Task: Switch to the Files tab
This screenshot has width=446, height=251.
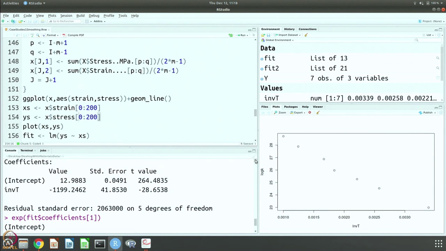Action: [265, 107]
